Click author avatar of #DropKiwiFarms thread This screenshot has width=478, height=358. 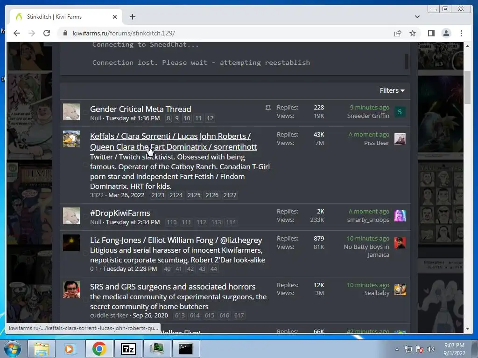point(71,215)
